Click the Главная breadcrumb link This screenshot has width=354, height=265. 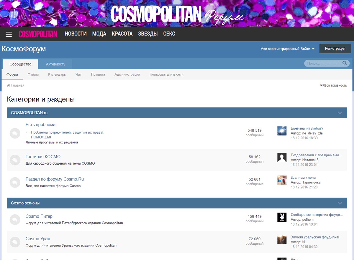coord(18,85)
